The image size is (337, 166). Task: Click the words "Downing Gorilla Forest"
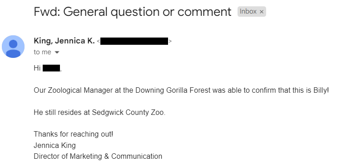coord(173,90)
